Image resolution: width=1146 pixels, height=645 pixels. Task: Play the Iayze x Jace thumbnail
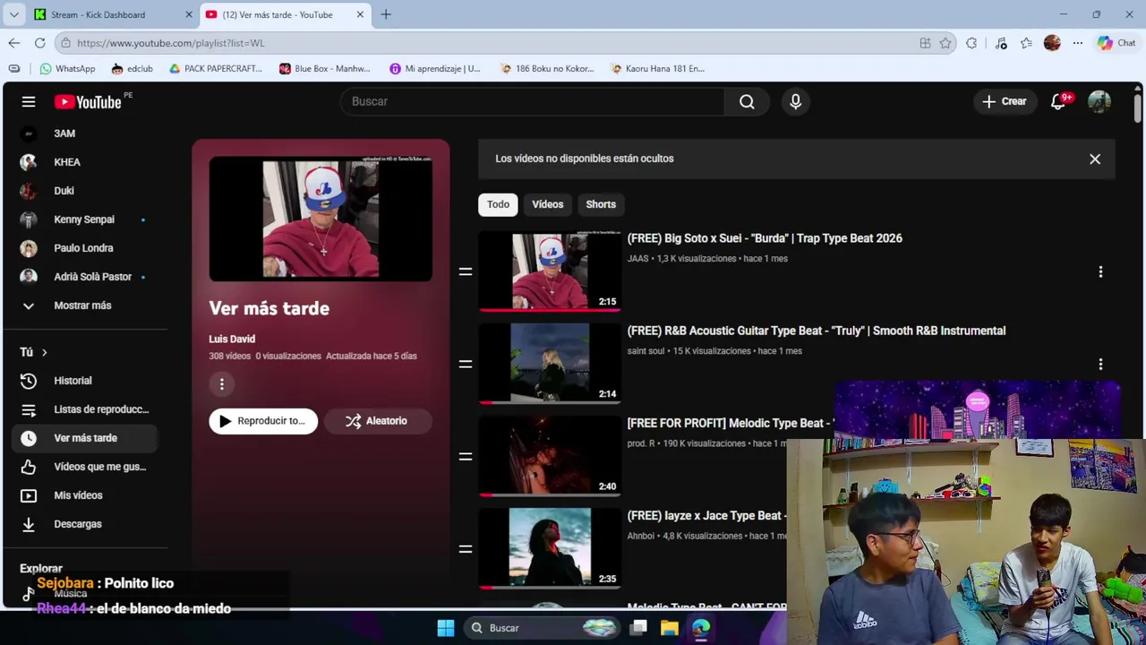point(550,548)
